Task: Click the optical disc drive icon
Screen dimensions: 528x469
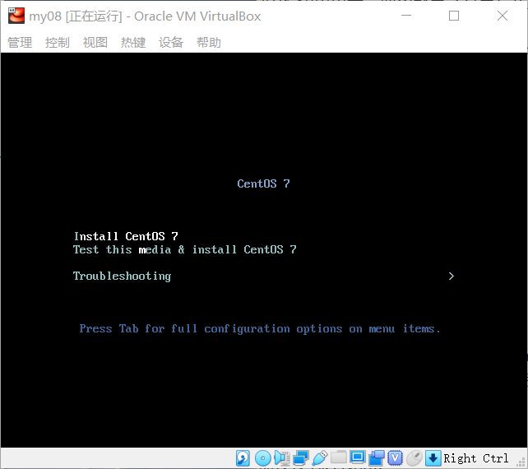Action: (263, 457)
